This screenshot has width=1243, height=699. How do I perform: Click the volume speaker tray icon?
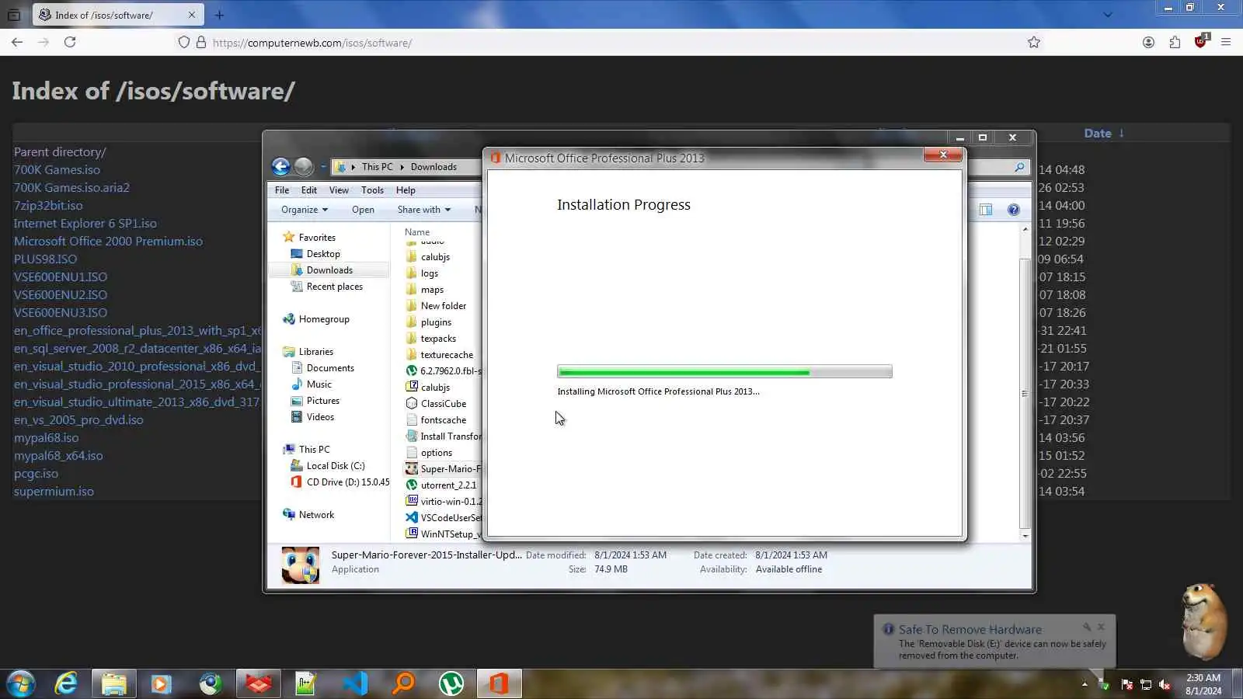1165,684
